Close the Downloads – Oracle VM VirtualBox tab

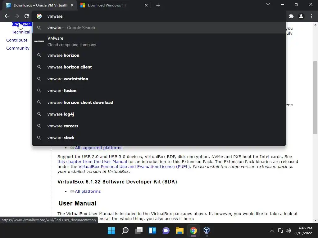tap(72, 5)
